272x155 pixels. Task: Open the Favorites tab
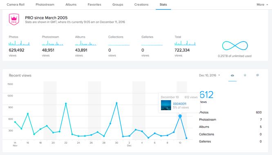click(94, 4)
